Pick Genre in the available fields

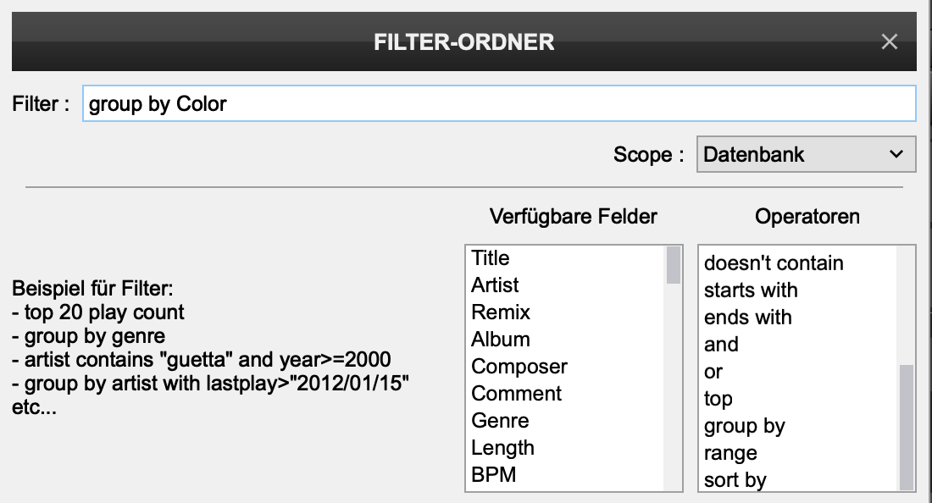(500, 421)
